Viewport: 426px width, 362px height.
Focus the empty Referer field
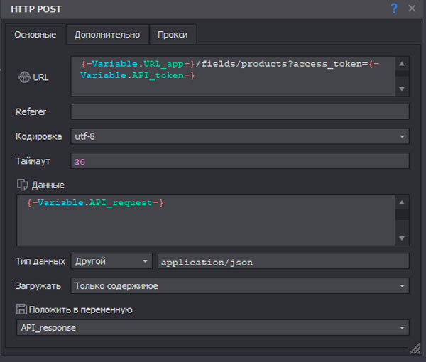[240, 112]
